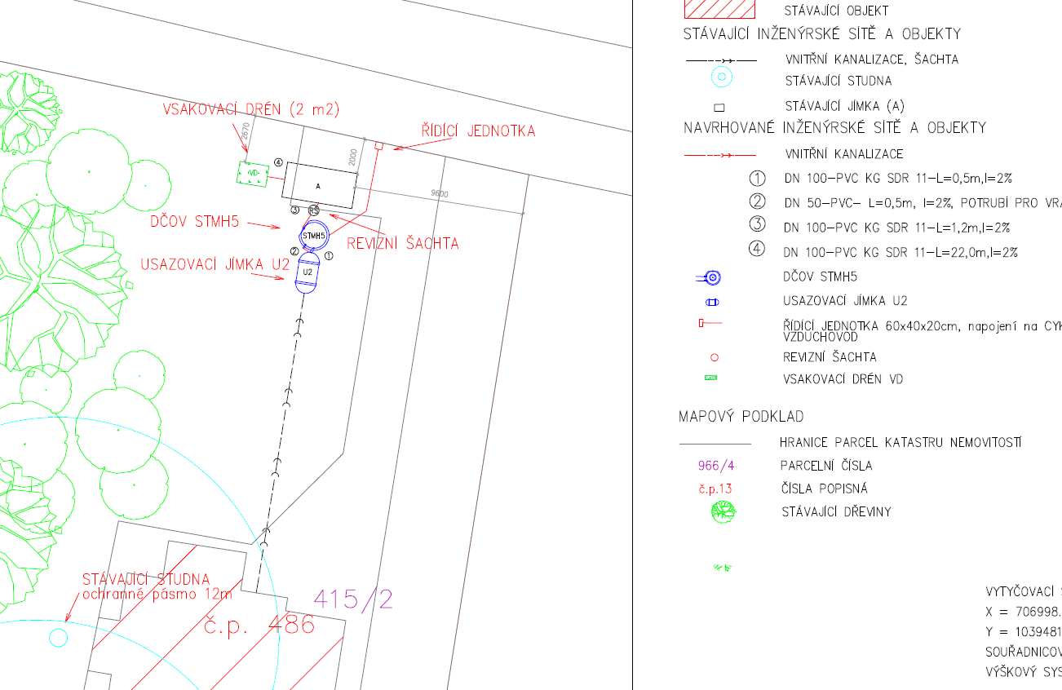This screenshot has height=690, width=1062.
Task: Click the legend text 'STÁVAJÍCÍ OBJEKT'
Action: [x=836, y=11]
